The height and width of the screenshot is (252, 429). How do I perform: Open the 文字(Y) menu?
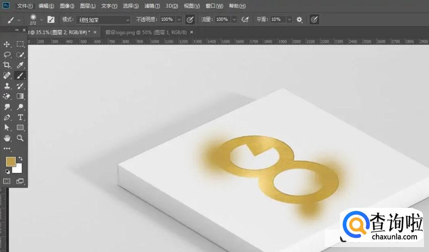point(109,6)
